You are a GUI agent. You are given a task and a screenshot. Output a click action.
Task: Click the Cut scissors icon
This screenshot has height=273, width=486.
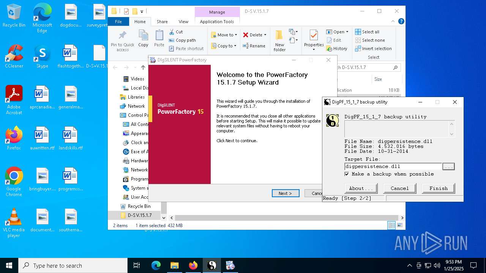coord(172,32)
